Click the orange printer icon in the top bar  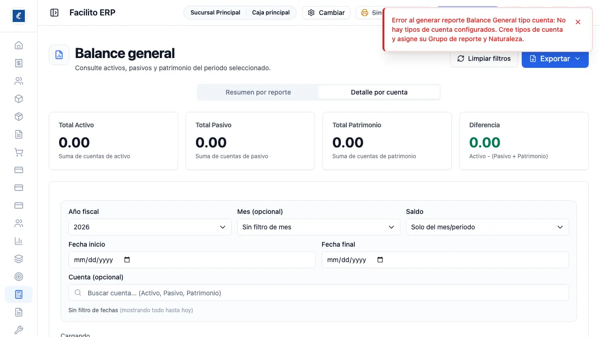tap(365, 13)
